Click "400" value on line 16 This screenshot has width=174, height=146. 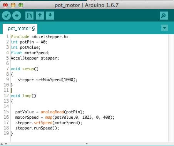(107, 117)
